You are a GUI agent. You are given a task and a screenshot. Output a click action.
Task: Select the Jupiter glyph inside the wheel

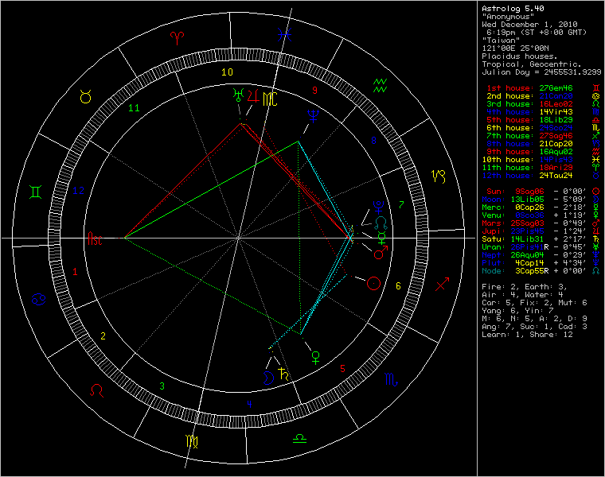click(x=253, y=95)
